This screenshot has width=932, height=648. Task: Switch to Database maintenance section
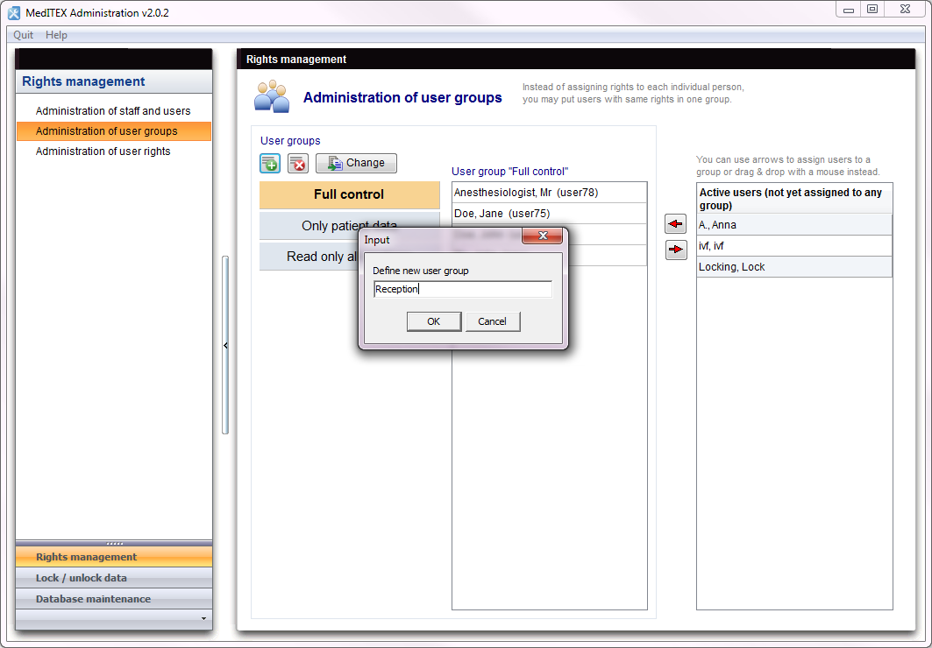click(x=113, y=599)
